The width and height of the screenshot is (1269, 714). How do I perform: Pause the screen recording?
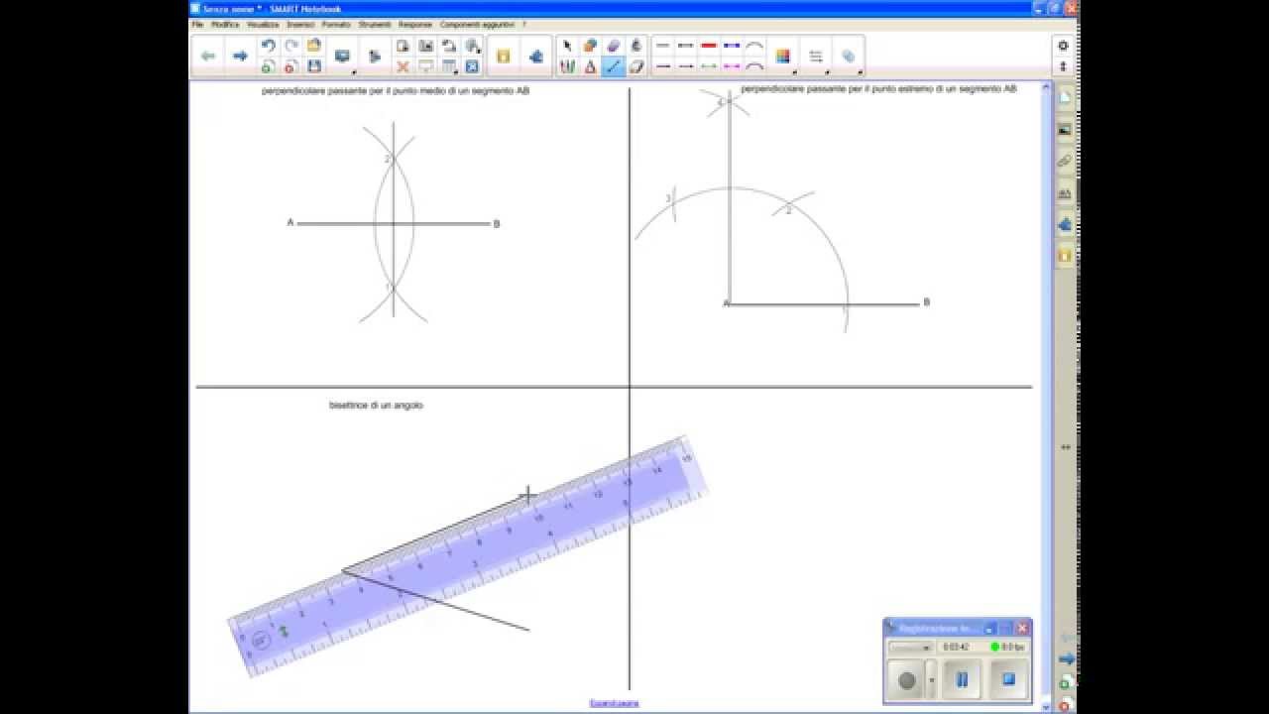pos(962,680)
